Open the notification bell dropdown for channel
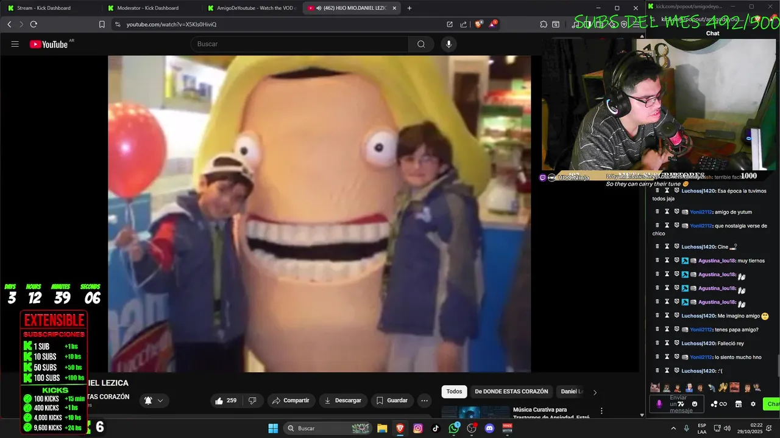Screen dimensions: 780x438 [x=154, y=400]
